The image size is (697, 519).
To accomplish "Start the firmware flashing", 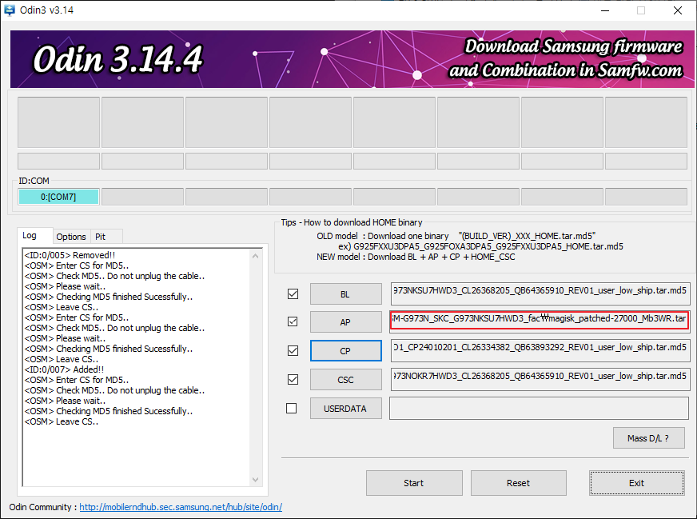I will coord(414,483).
